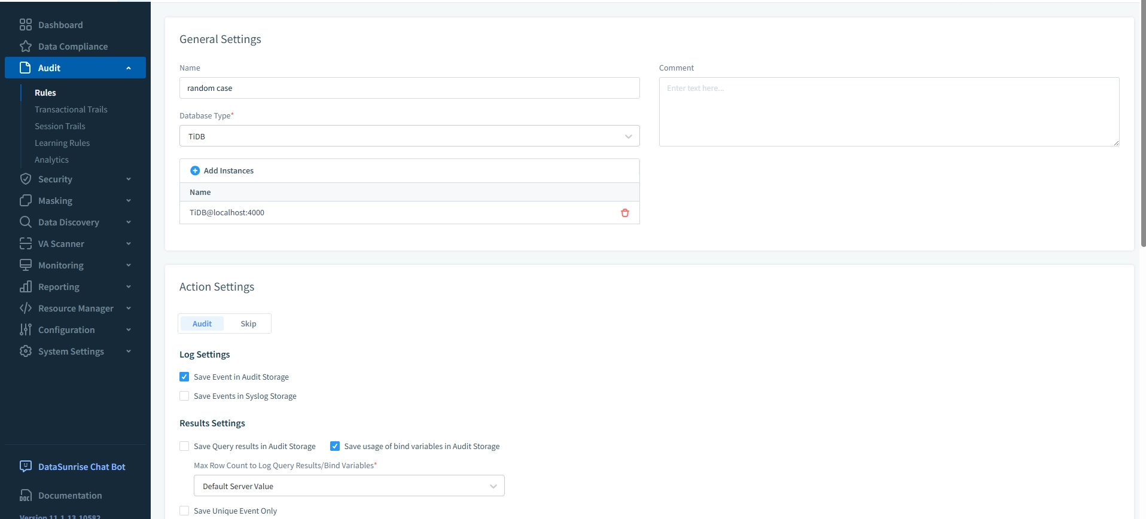Delete the TiDB@localhost:4000 instance with trash icon

(x=624, y=213)
